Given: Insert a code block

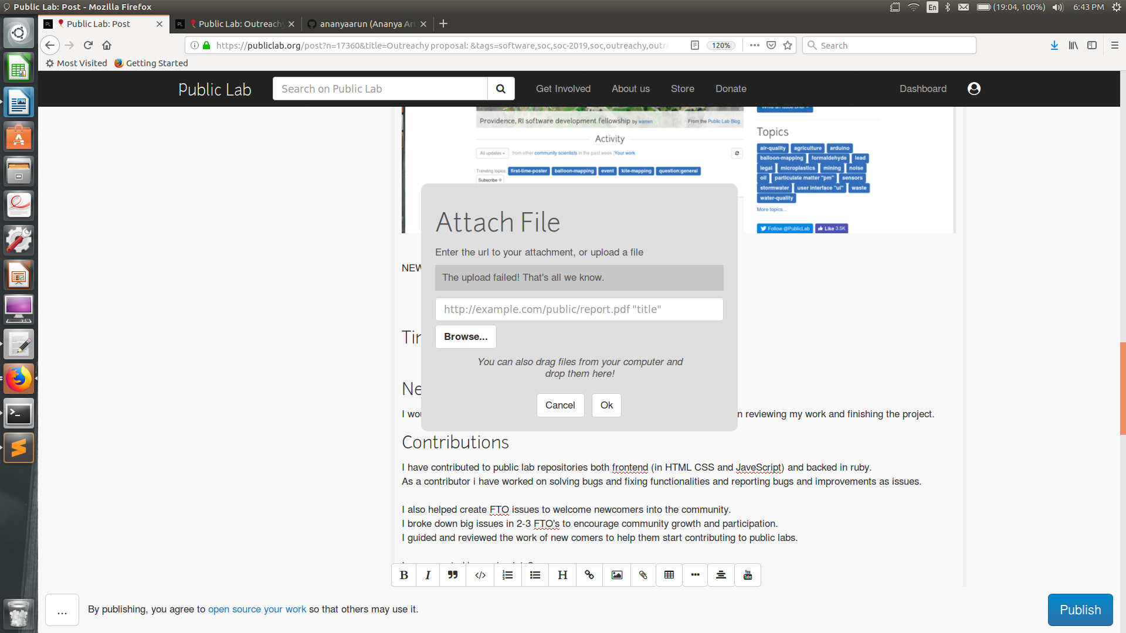Looking at the screenshot, I should click(x=480, y=575).
